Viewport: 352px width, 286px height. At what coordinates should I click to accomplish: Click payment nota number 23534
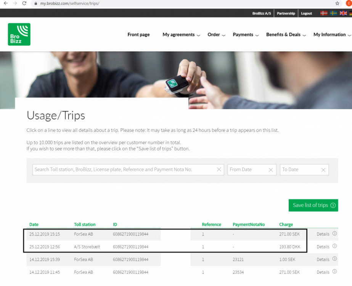[x=238, y=272]
